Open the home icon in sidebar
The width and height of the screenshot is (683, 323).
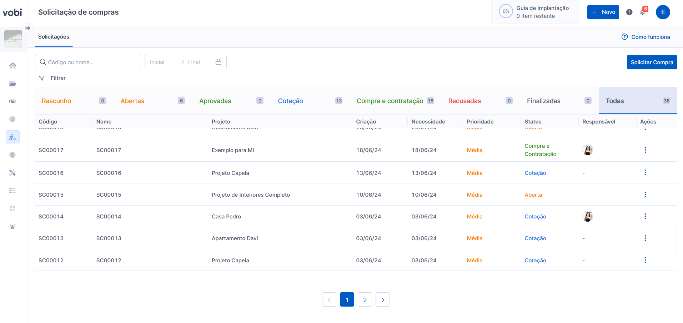coord(13,66)
